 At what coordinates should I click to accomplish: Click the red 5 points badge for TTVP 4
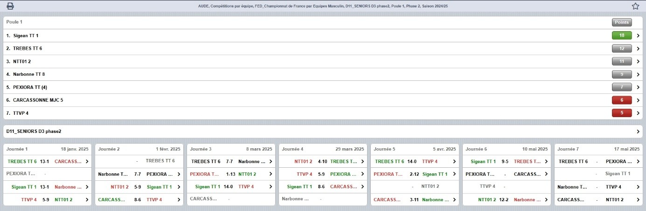622,113
